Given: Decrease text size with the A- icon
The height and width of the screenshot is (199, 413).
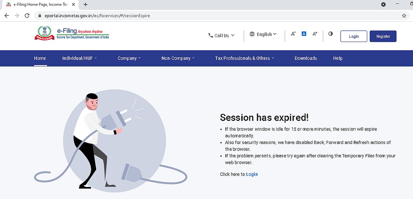Looking at the screenshot, I should pyautogui.click(x=293, y=33).
